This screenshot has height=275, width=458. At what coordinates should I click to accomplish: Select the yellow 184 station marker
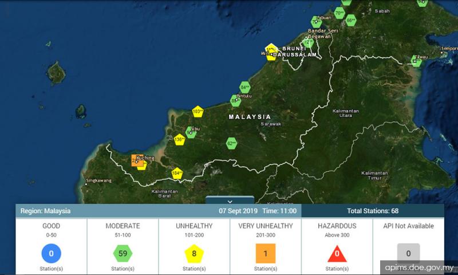177,173
